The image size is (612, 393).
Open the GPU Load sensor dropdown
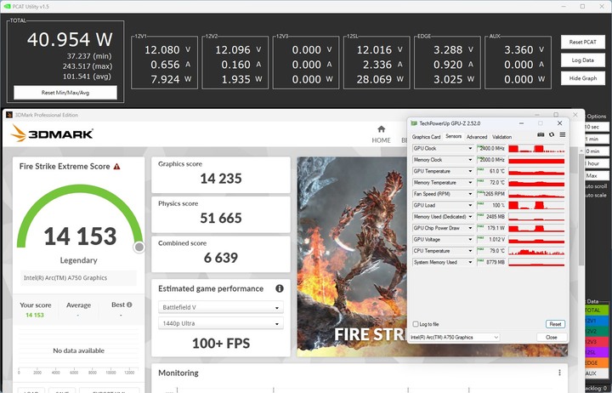coord(470,205)
